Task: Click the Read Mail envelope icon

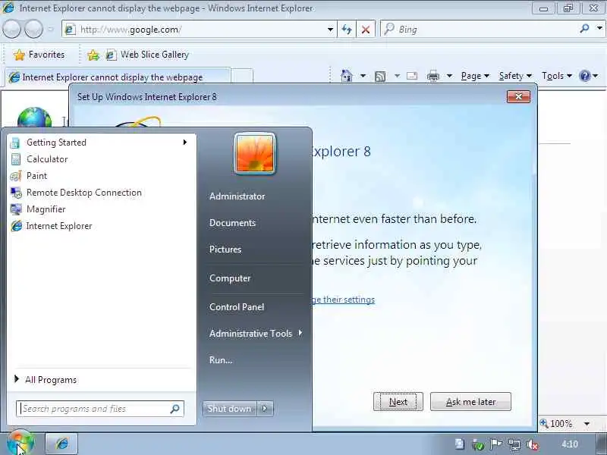Action: (412, 76)
